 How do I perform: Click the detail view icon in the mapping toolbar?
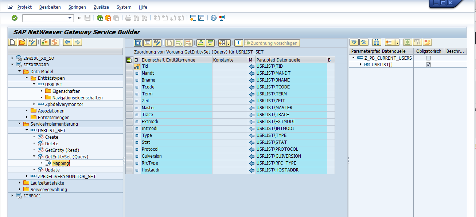[147, 43]
